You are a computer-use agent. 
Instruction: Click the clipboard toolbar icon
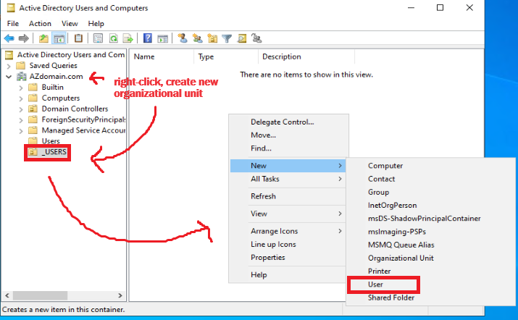click(x=78, y=38)
